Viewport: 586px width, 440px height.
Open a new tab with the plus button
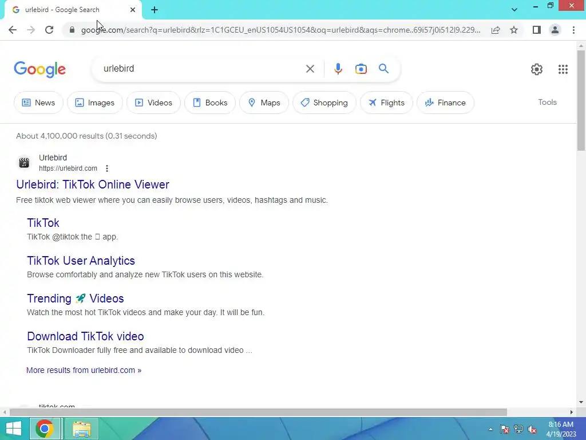tap(155, 10)
